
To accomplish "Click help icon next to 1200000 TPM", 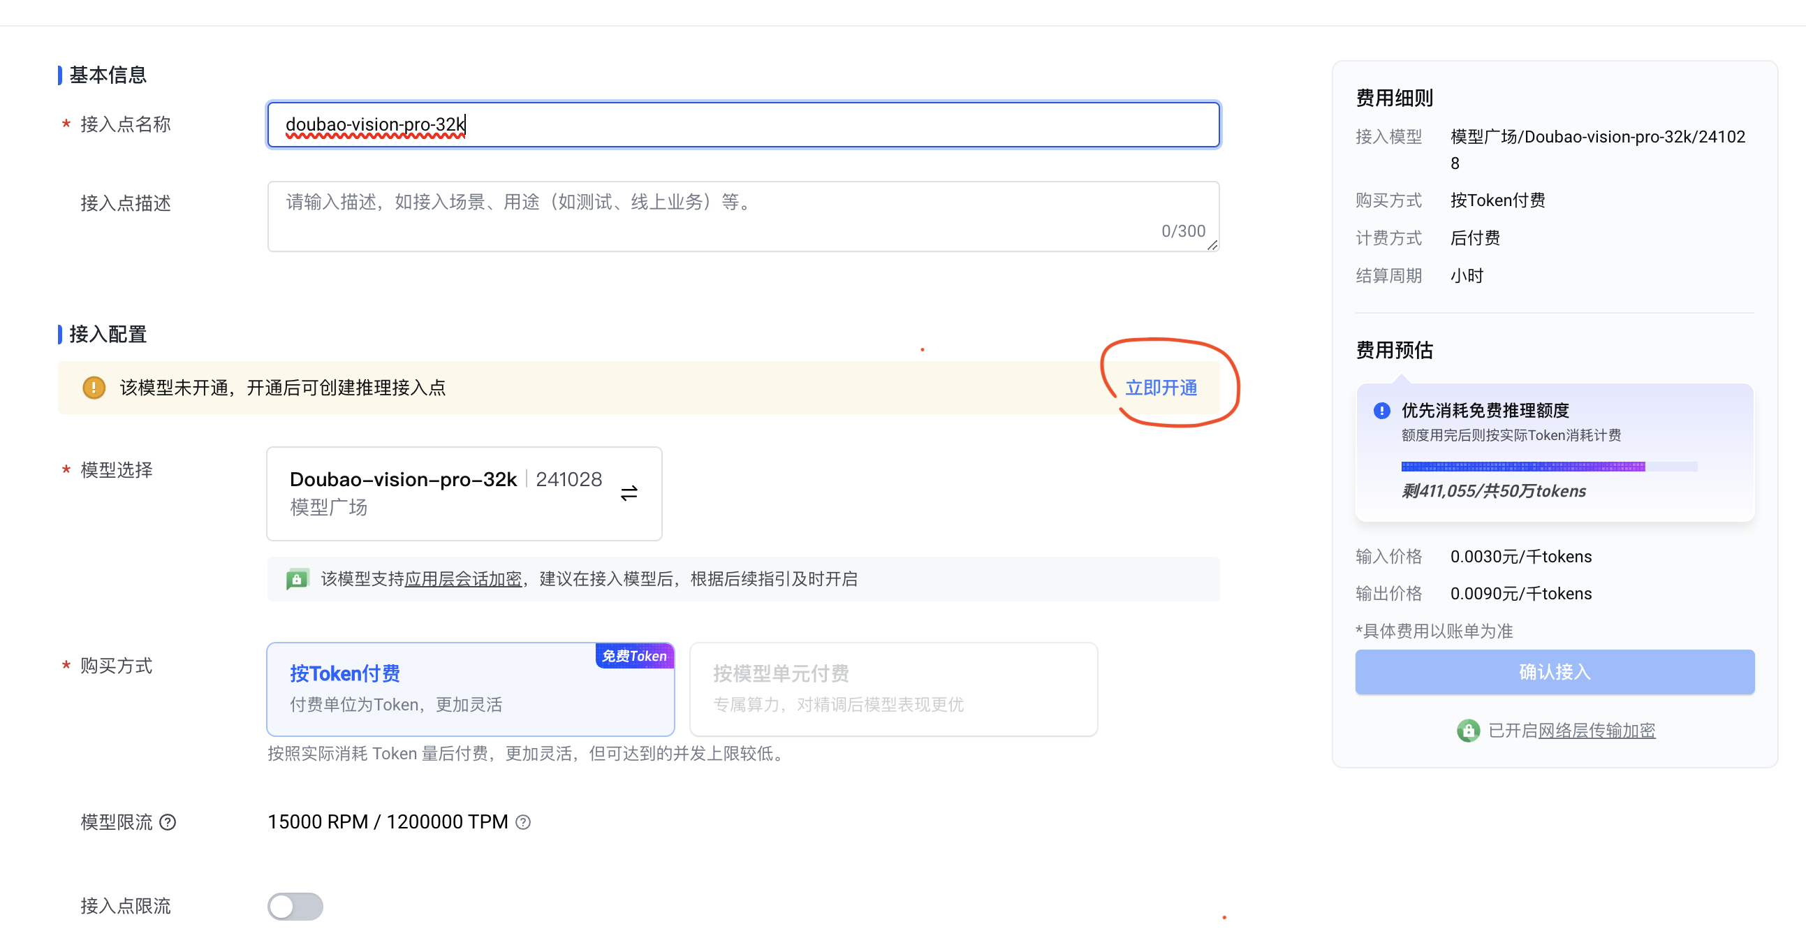I will (x=523, y=821).
